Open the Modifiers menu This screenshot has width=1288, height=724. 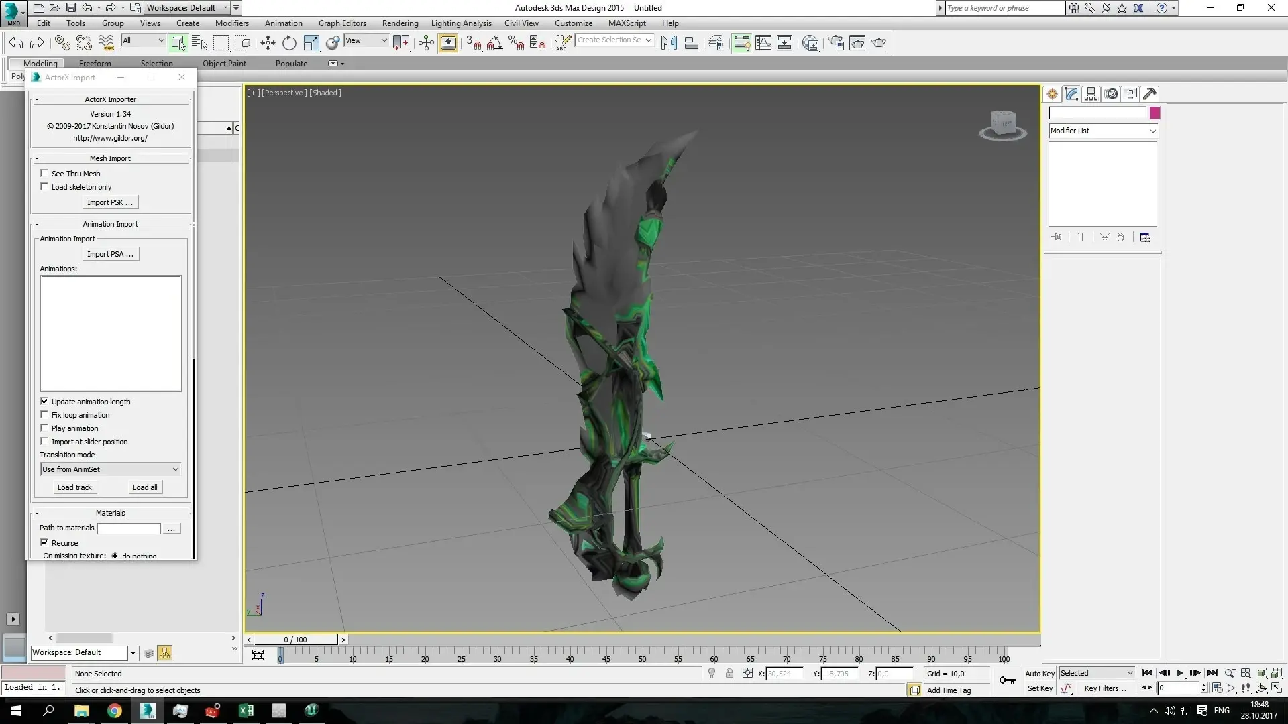231,23
